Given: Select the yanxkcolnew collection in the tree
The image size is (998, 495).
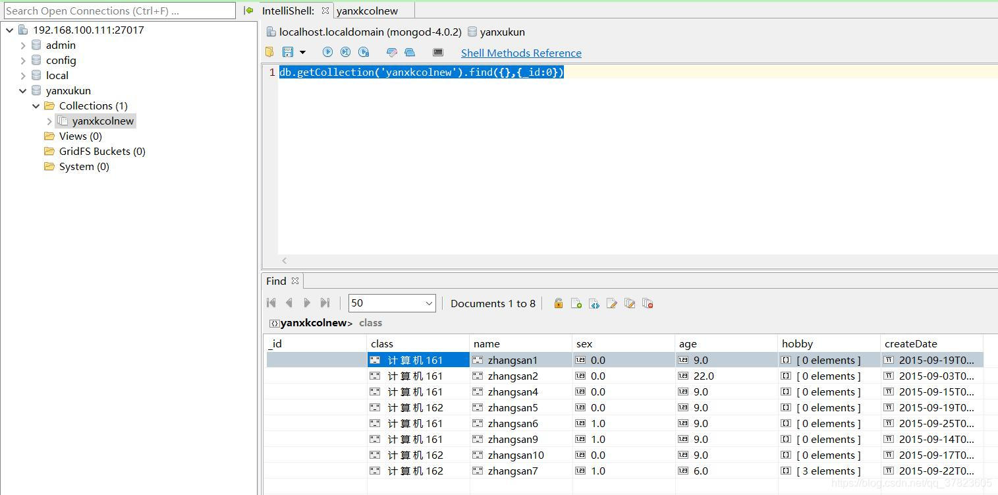Looking at the screenshot, I should tap(103, 121).
